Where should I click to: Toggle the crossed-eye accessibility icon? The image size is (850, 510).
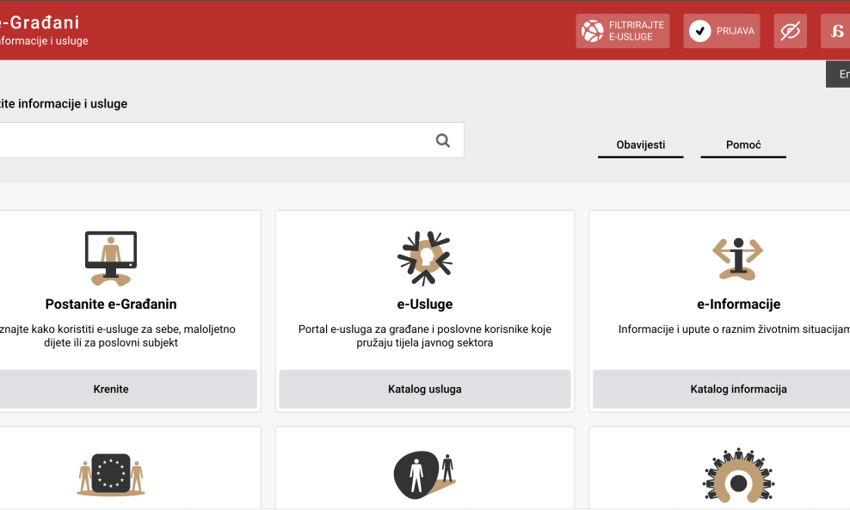pos(789,30)
